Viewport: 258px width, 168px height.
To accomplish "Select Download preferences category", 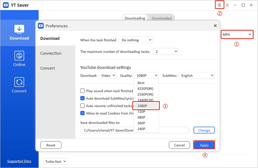I will click(55, 38).
